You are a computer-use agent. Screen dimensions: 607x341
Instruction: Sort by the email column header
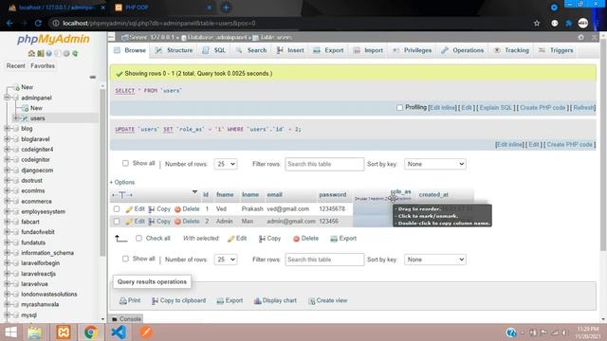pyautogui.click(x=274, y=195)
